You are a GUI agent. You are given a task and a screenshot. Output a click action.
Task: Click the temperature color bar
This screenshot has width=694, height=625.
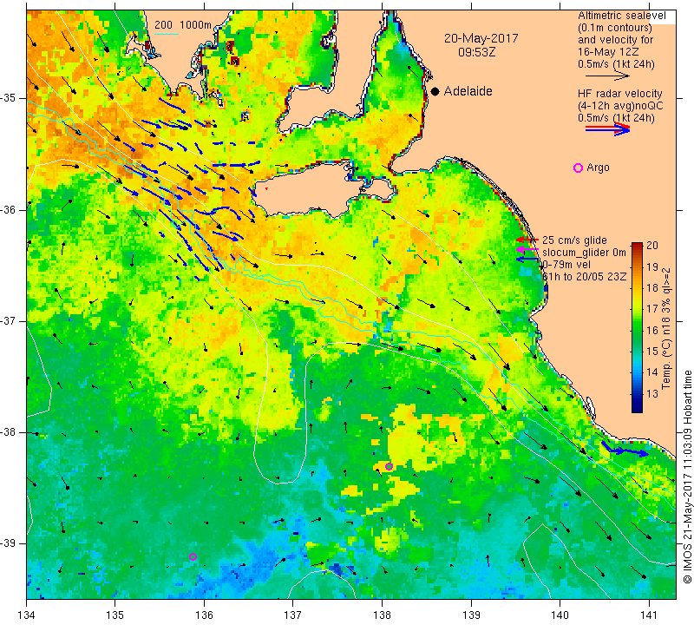(x=637, y=327)
